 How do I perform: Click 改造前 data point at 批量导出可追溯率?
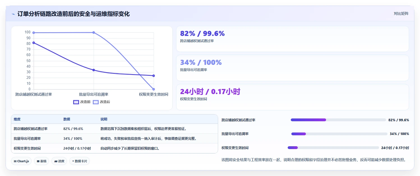(x=94, y=70)
